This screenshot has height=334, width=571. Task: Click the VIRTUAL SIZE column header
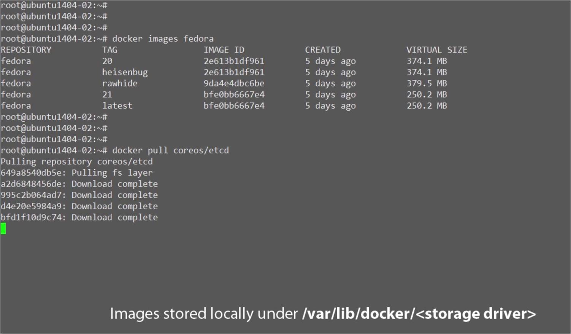pos(436,50)
